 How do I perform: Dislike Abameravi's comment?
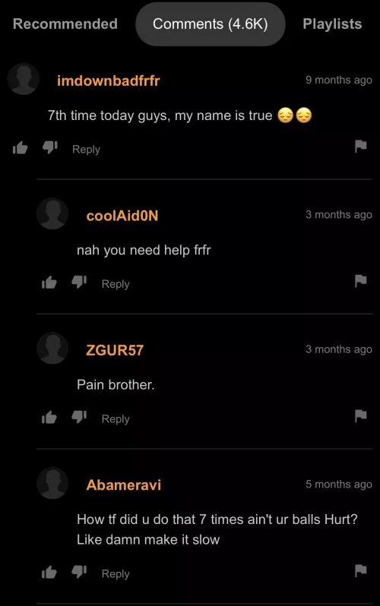click(x=79, y=573)
